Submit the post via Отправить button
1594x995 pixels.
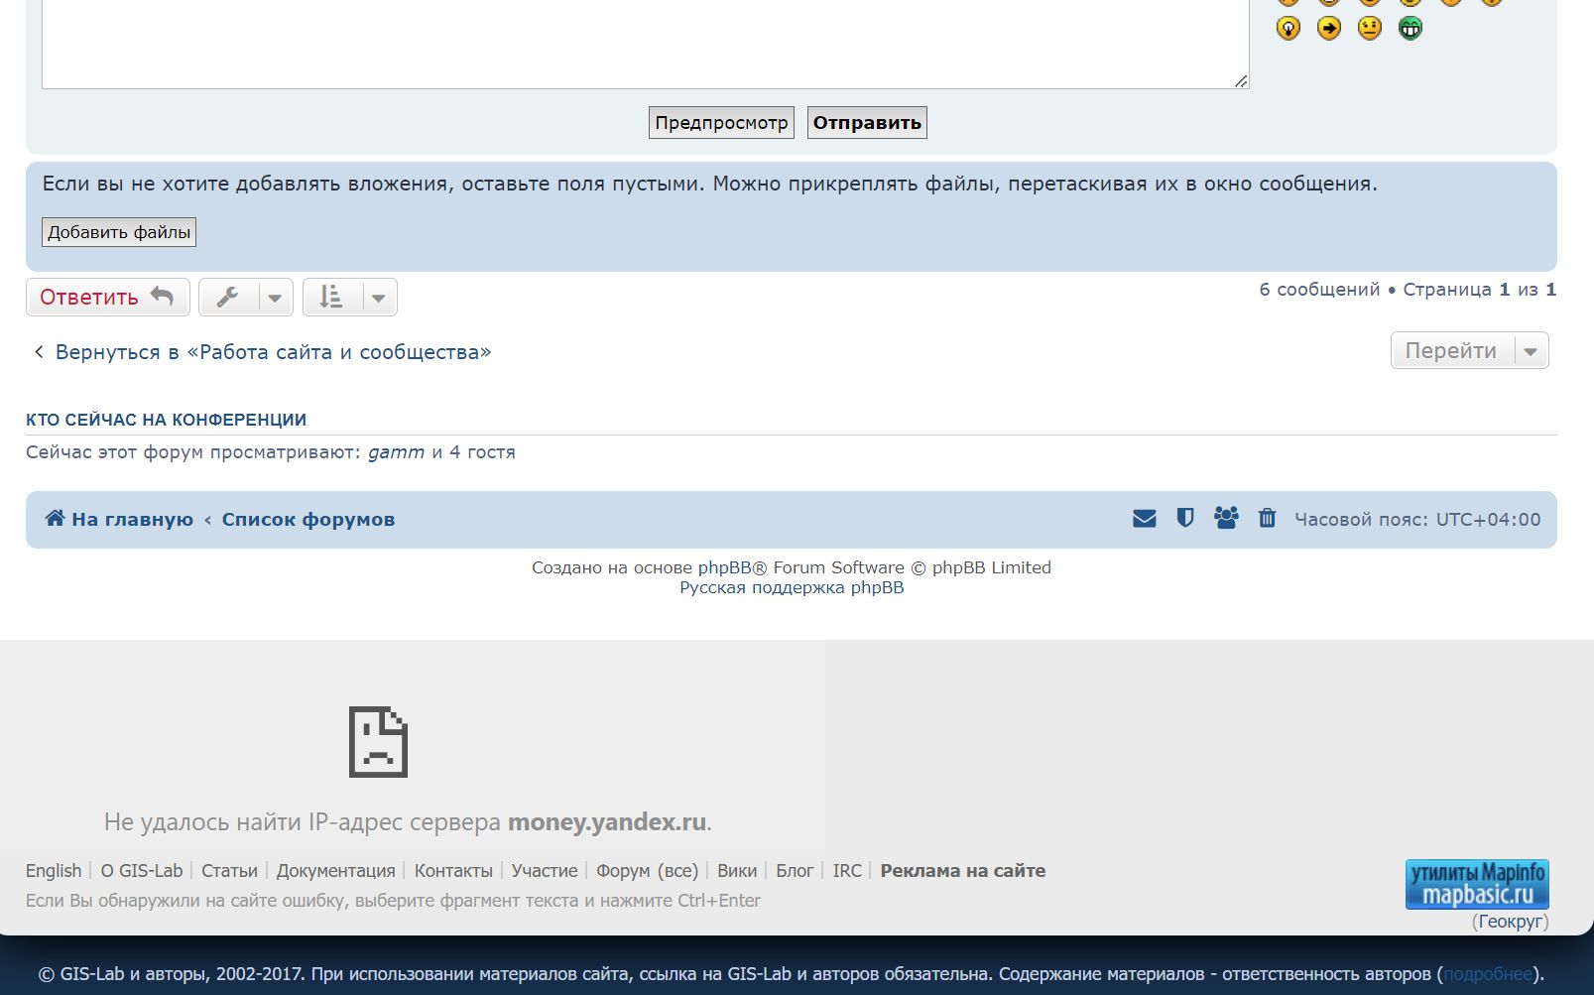coord(866,122)
